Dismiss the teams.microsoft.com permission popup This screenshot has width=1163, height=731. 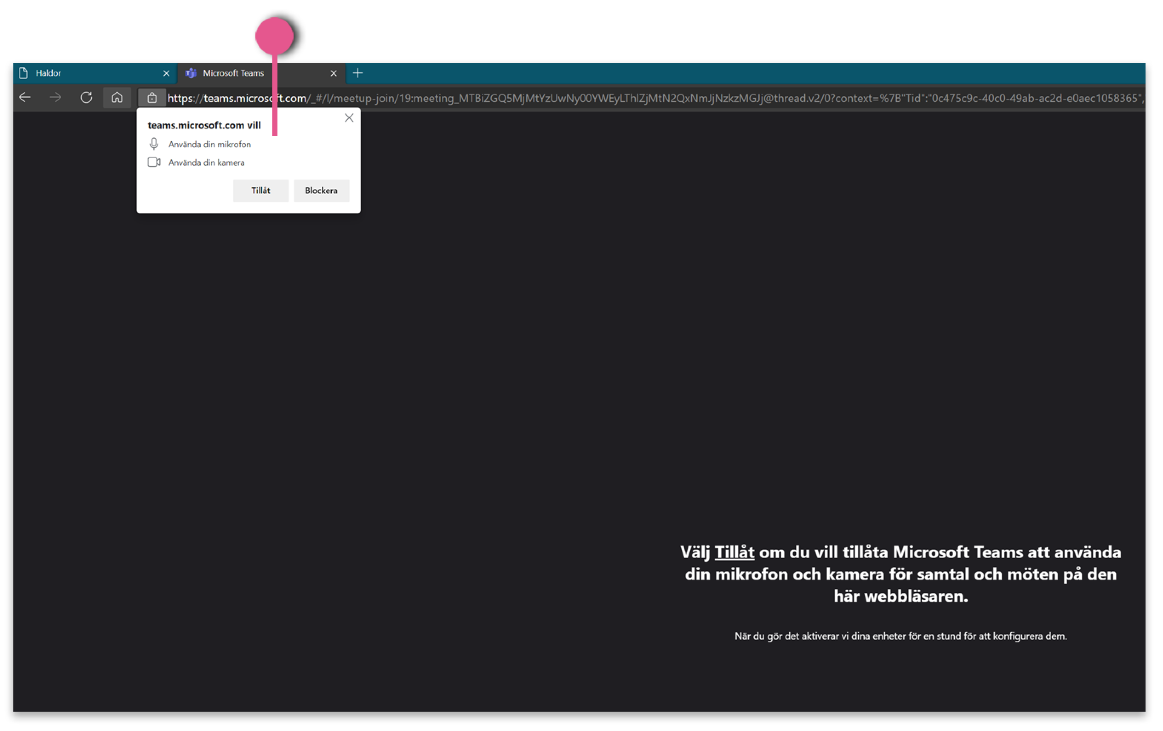pos(349,118)
